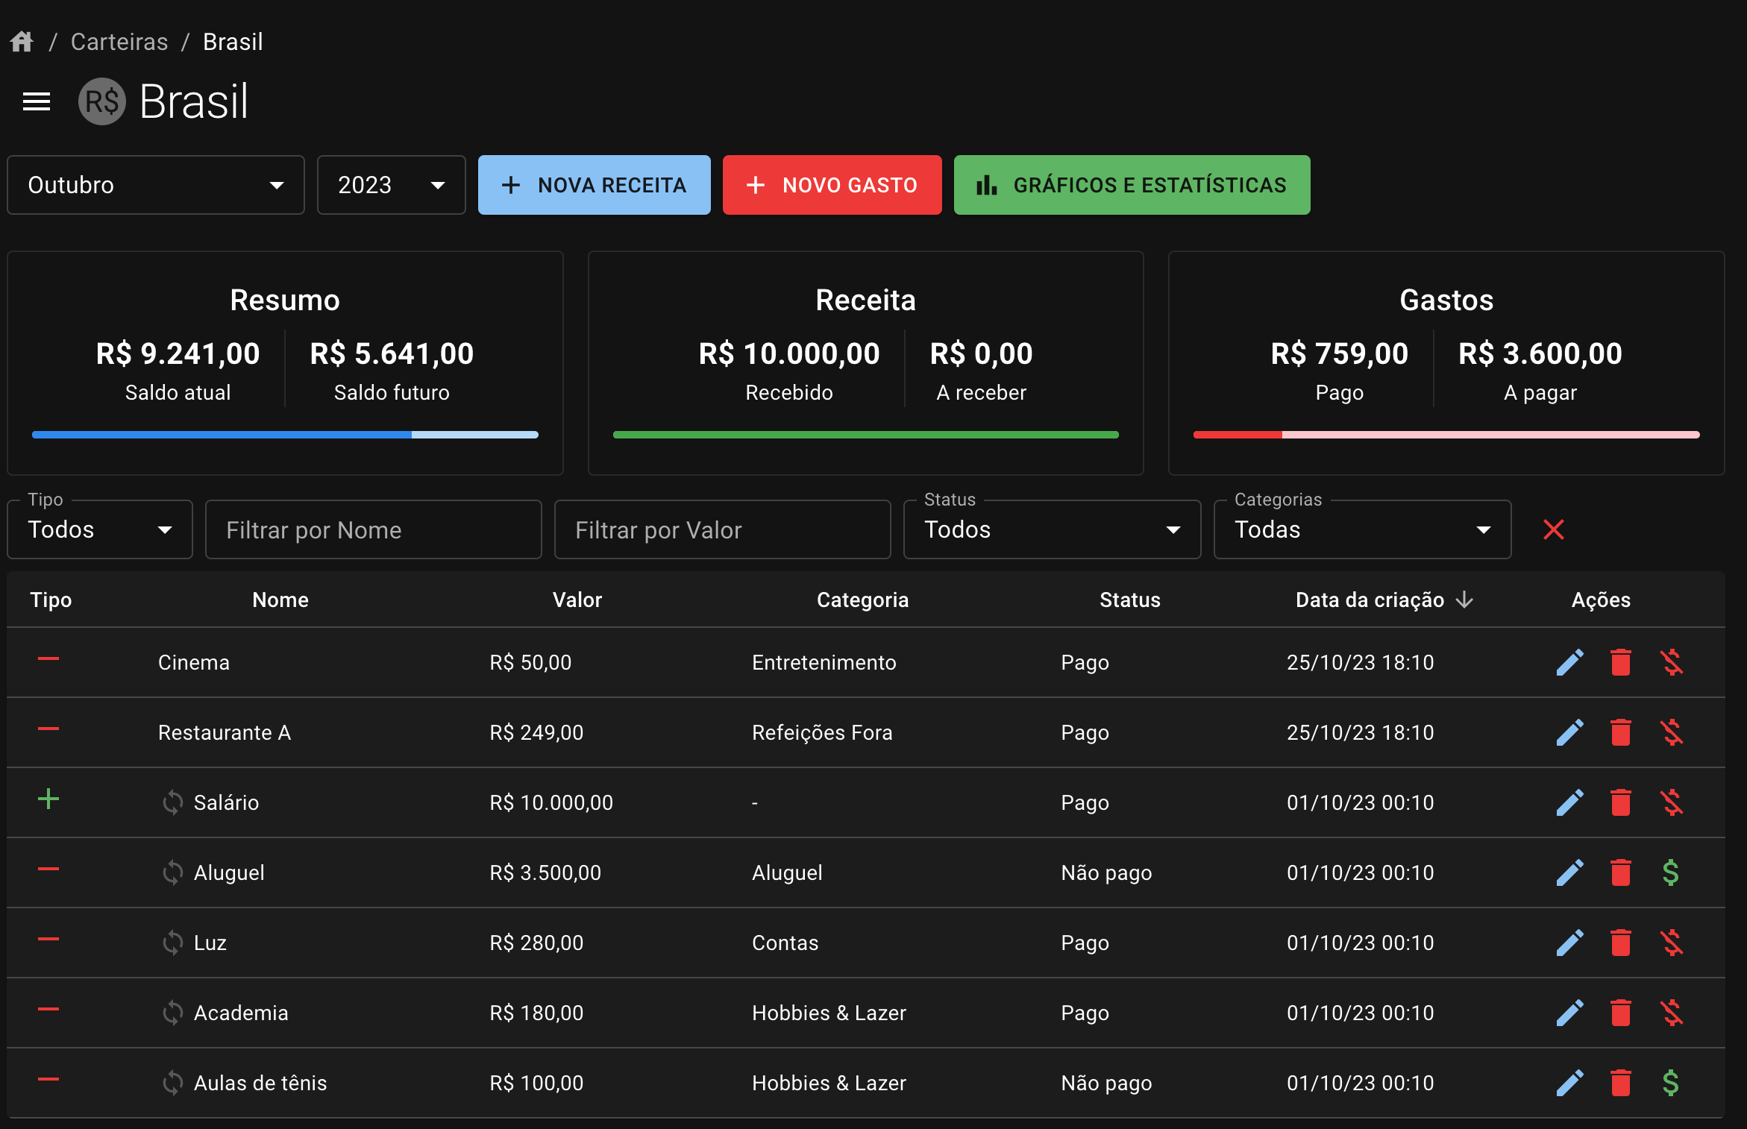Focus the Filtrar por Nome field

click(374, 529)
